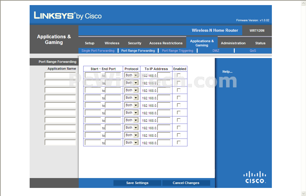Expand the second row Protocol dropdown
Screen dimensions: 306x196
tap(131, 83)
